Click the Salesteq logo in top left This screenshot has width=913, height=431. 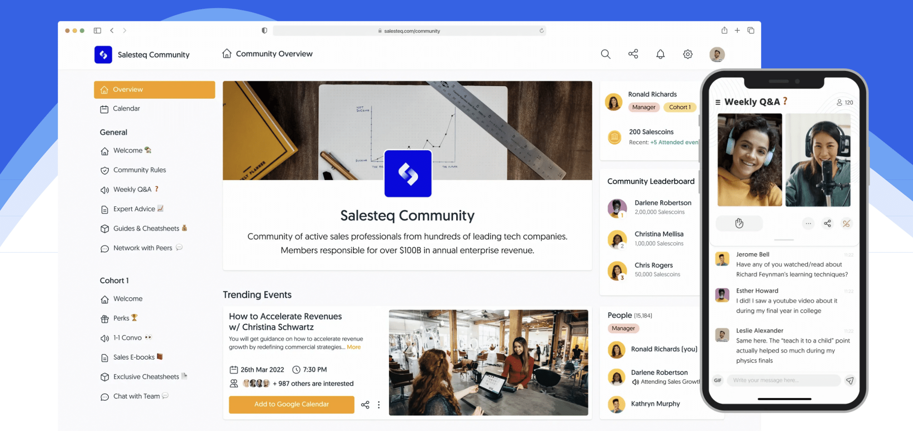103,54
